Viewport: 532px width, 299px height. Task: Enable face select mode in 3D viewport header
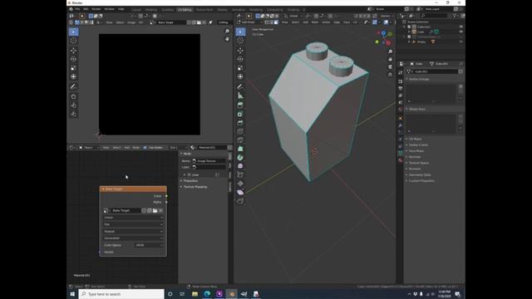click(x=276, y=22)
